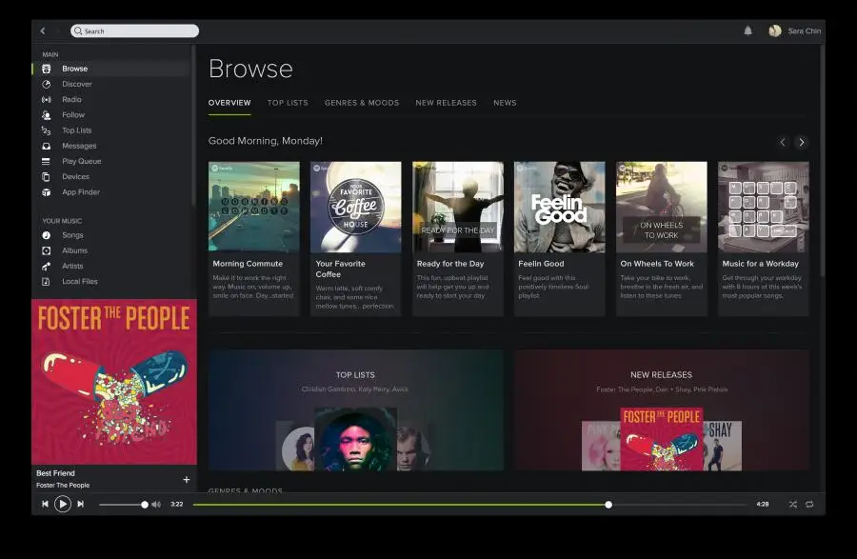This screenshot has height=559, width=857.
Task: Go to the previous track
Action: (45, 504)
